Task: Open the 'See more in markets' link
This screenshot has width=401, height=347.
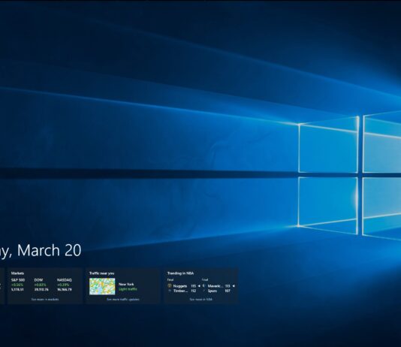Action: (45, 299)
